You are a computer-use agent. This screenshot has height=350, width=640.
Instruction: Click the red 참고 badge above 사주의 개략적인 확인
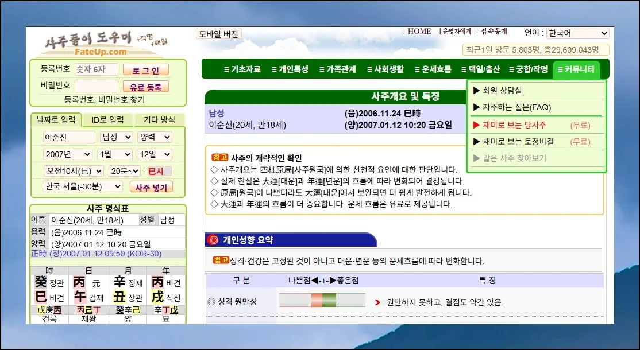pos(220,157)
